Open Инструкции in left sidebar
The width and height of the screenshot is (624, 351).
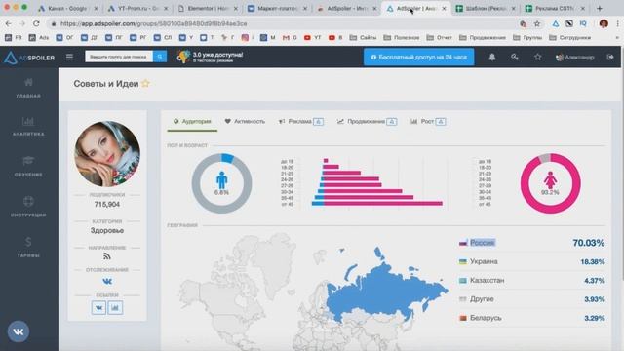pos(28,207)
